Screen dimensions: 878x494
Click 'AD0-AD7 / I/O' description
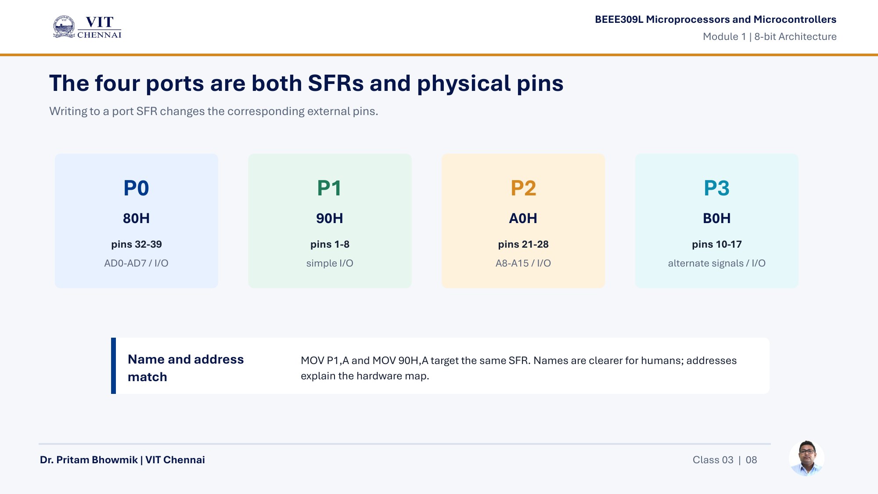(137, 263)
